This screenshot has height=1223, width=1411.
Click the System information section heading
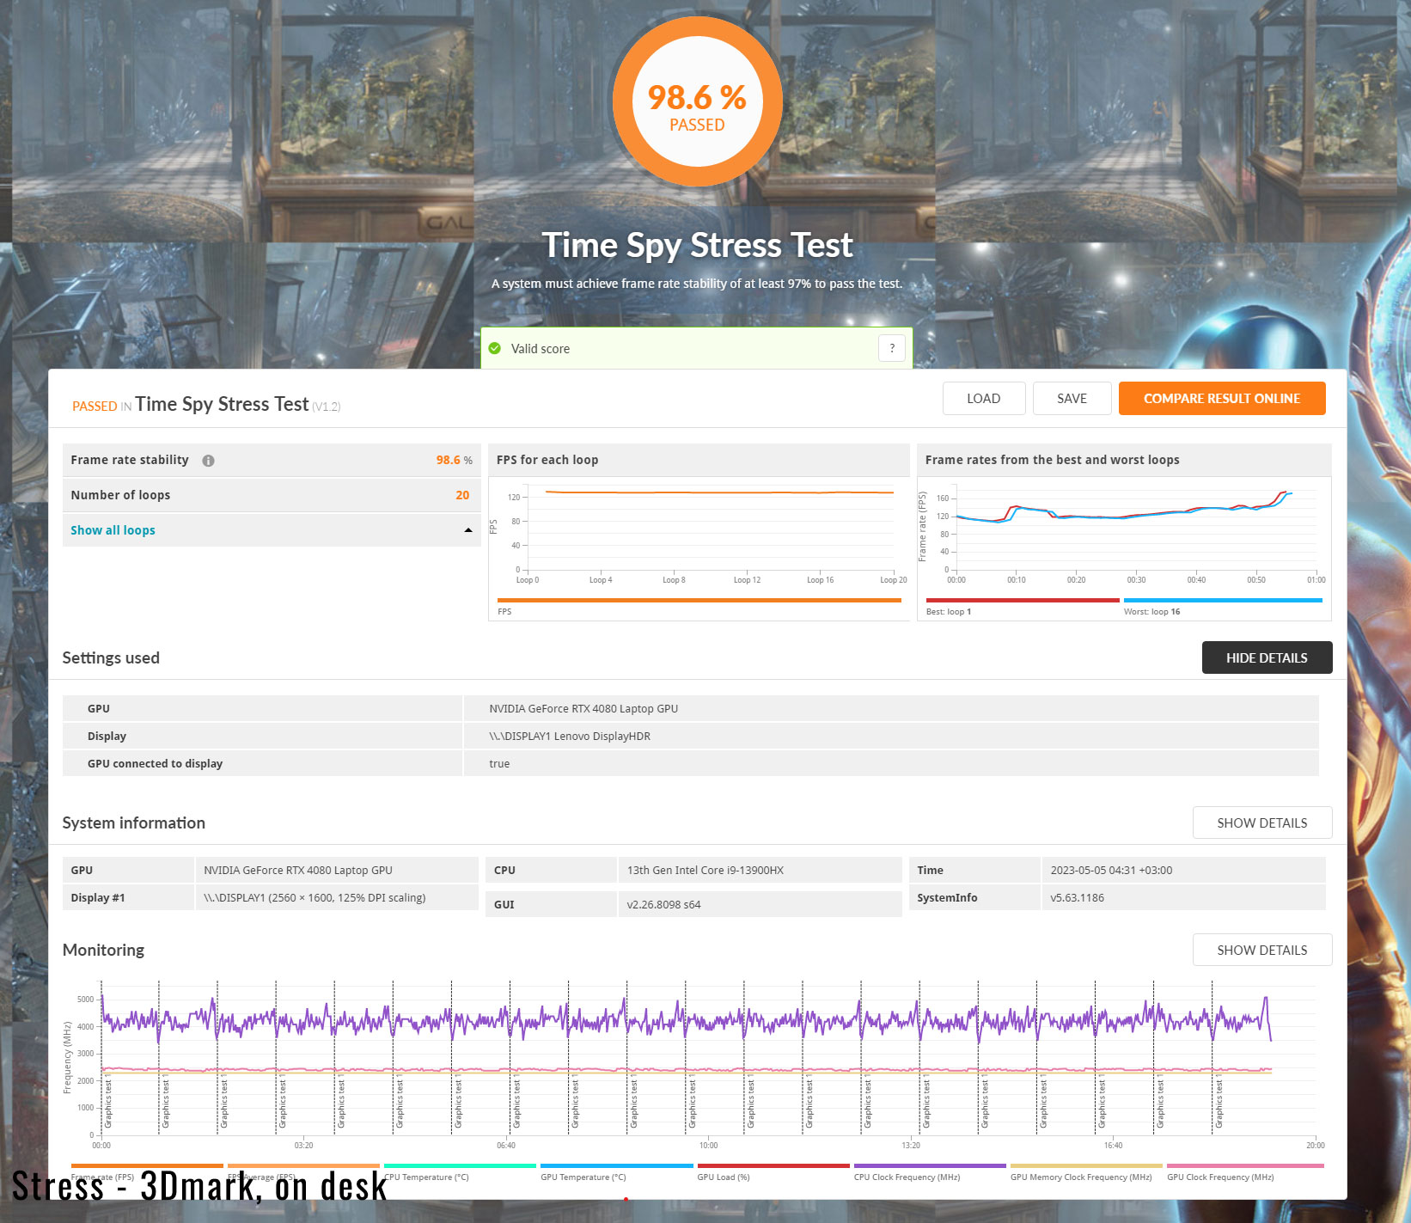tap(133, 822)
